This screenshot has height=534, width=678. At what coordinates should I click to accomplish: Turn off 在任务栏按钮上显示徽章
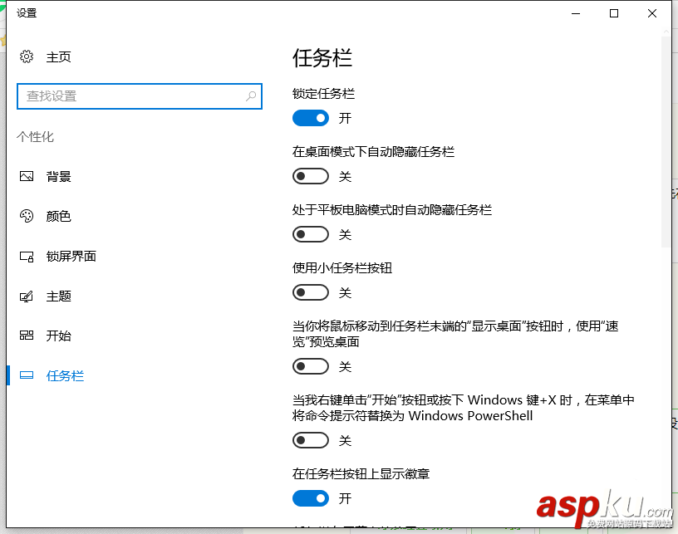pyautogui.click(x=311, y=498)
